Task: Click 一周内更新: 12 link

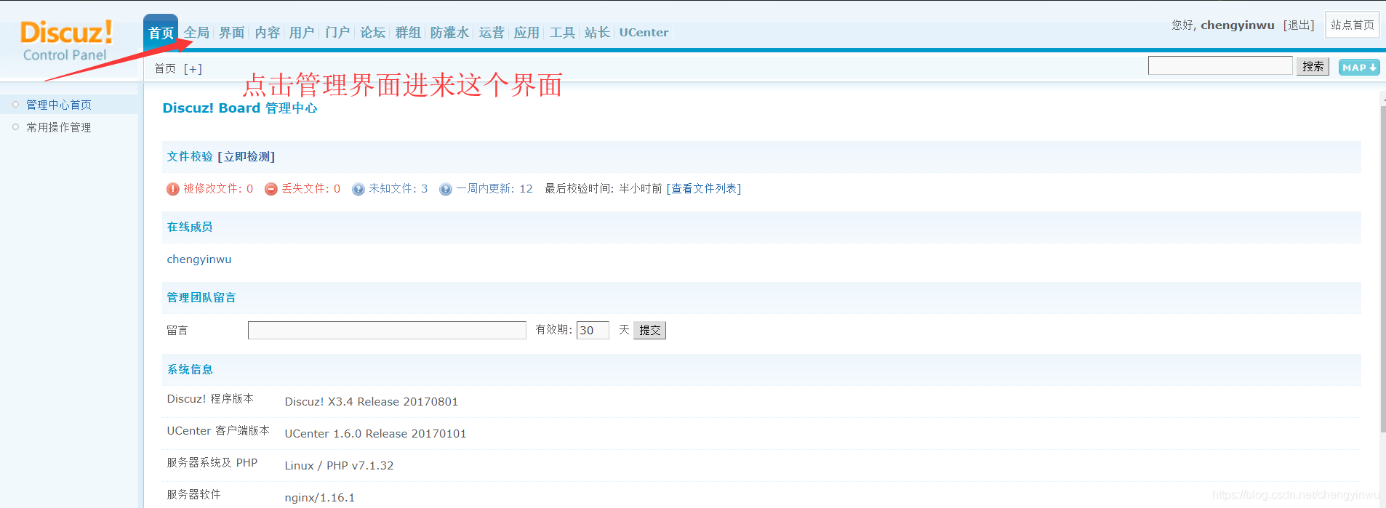Action: pos(494,188)
